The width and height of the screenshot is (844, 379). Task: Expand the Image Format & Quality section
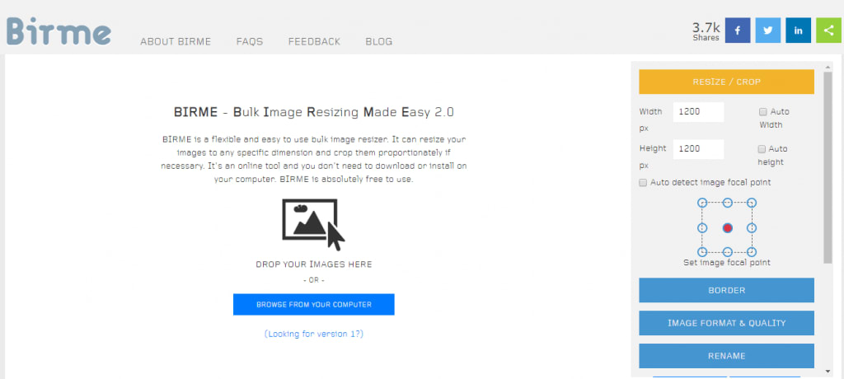(726, 323)
